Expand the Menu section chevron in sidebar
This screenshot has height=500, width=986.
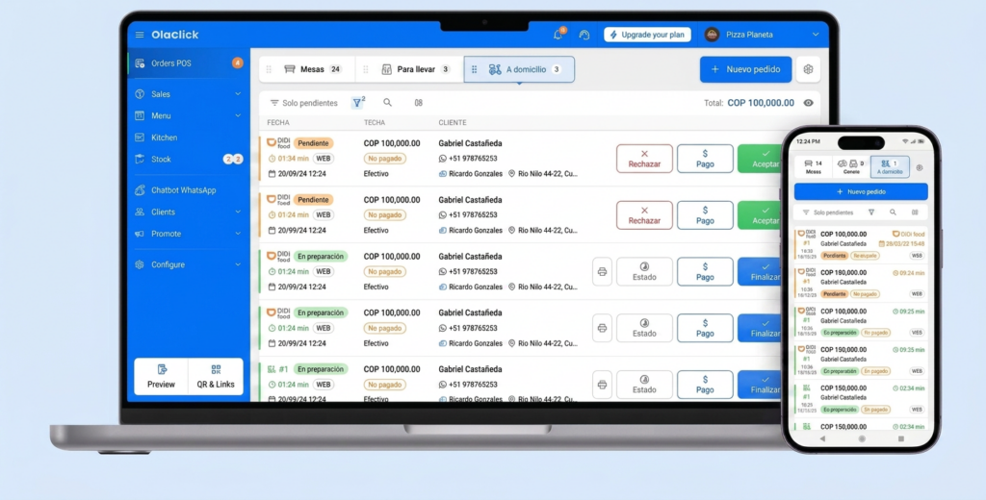(238, 115)
